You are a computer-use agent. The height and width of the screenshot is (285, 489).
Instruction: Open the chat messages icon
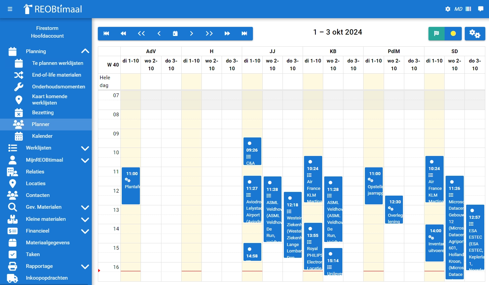coord(481,9)
